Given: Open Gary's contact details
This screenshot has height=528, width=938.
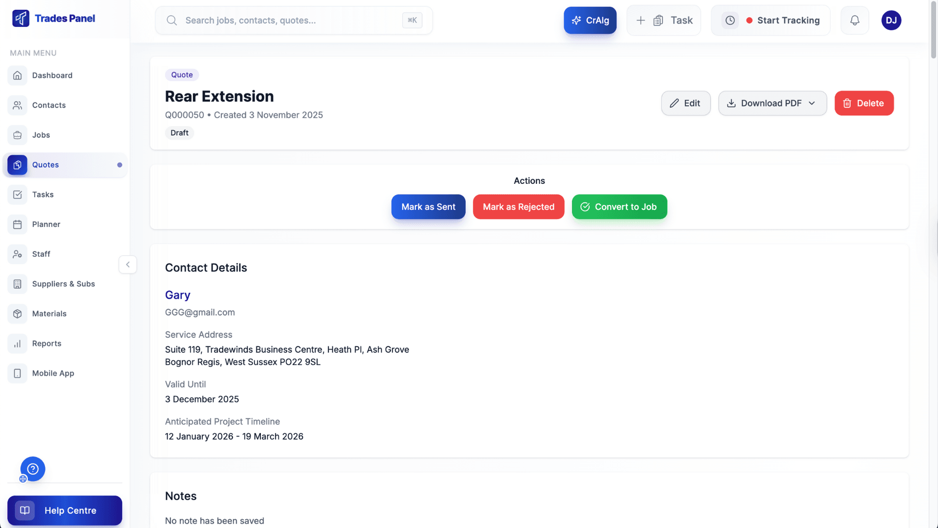Looking at the screenshot, I should pyautogui.click(x=177, y=295).
